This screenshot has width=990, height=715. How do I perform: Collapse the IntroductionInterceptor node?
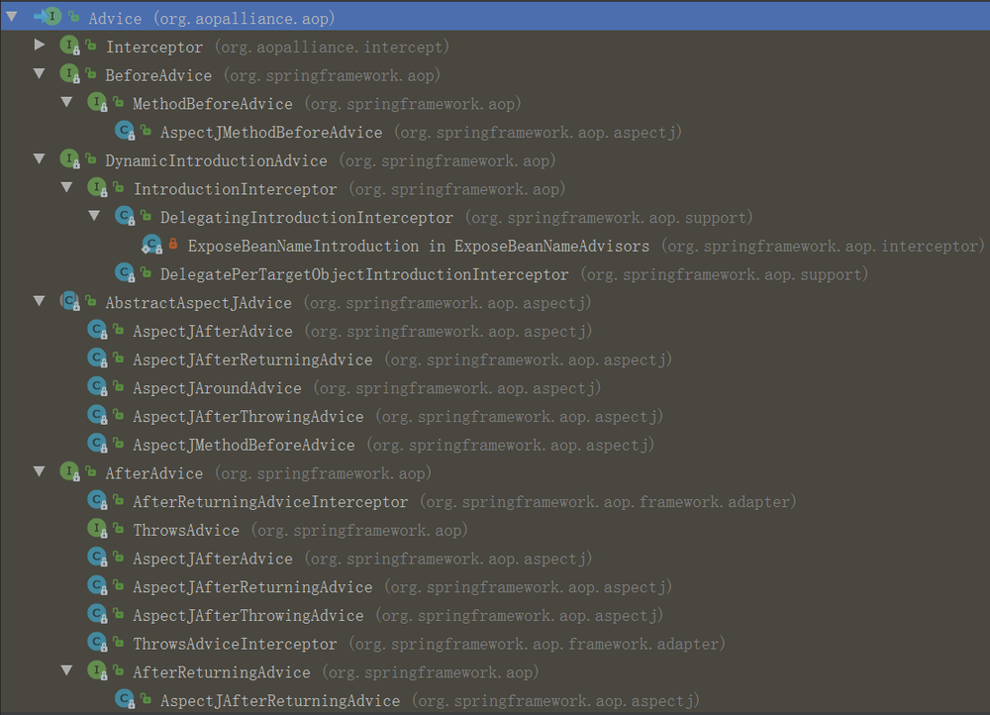pyautogui.click(x=67, y=187)
